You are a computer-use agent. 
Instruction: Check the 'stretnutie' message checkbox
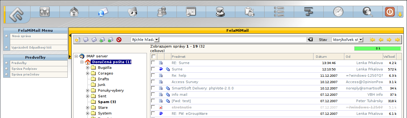[x=153, y=107]
